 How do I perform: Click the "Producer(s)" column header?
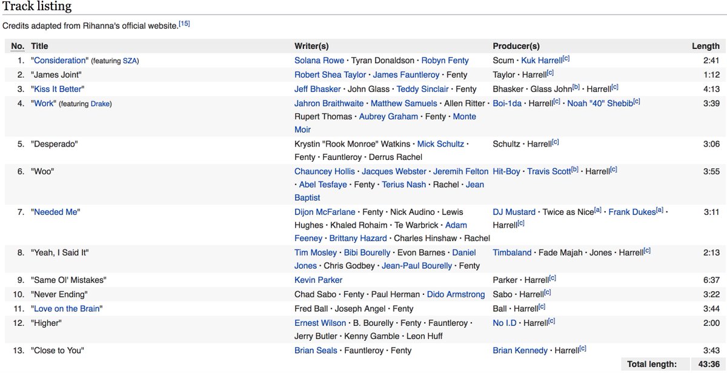(516, 46)
